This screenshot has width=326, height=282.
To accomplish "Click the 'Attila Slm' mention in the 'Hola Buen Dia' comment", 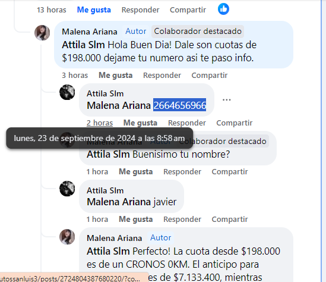I will tap(83, 45).
